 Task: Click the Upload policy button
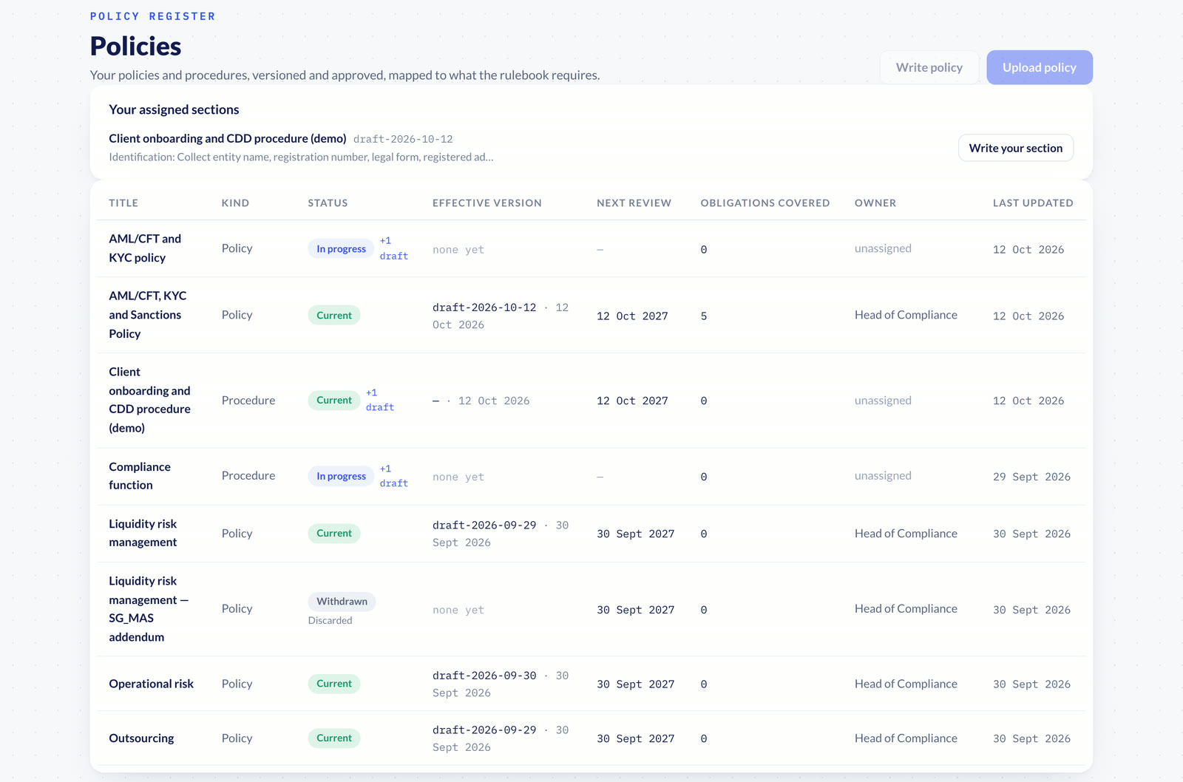pos(1039,67)
